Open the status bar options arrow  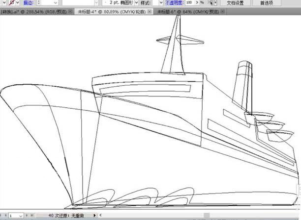point(94,216)
